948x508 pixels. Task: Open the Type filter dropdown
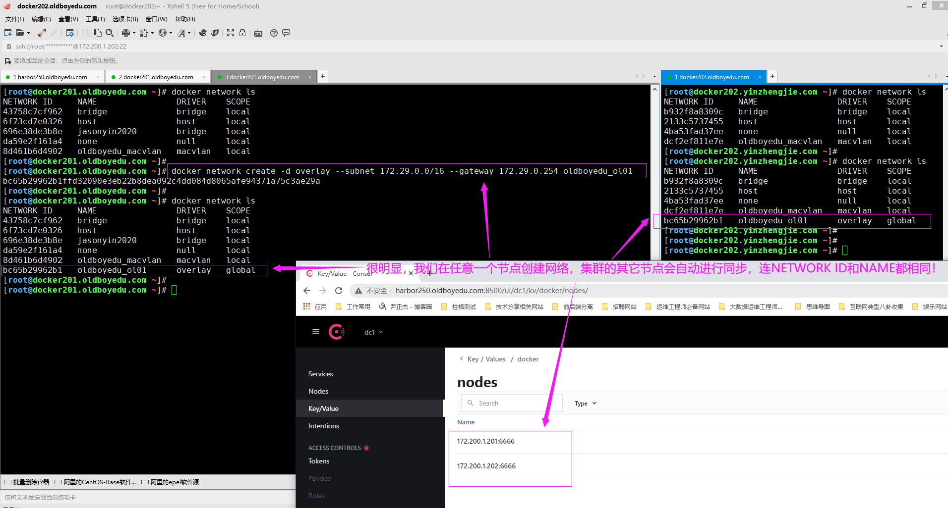(586, 404)
